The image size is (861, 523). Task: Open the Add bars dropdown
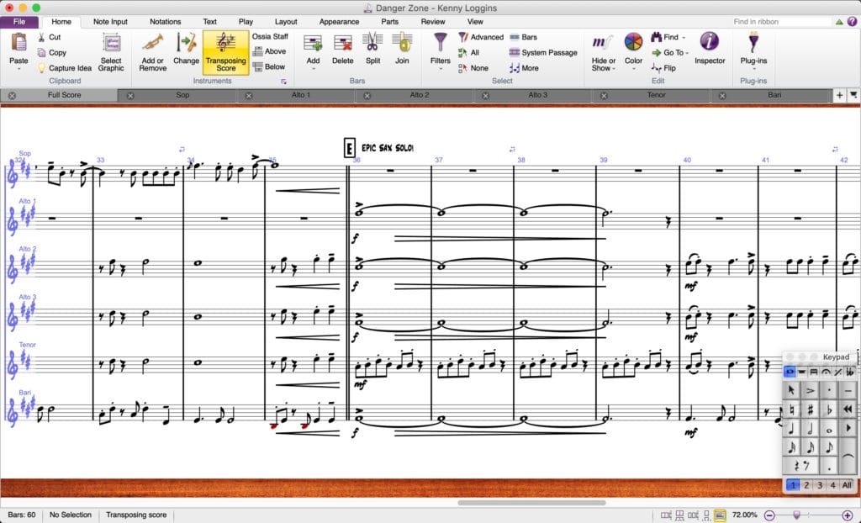pos(313,69)
